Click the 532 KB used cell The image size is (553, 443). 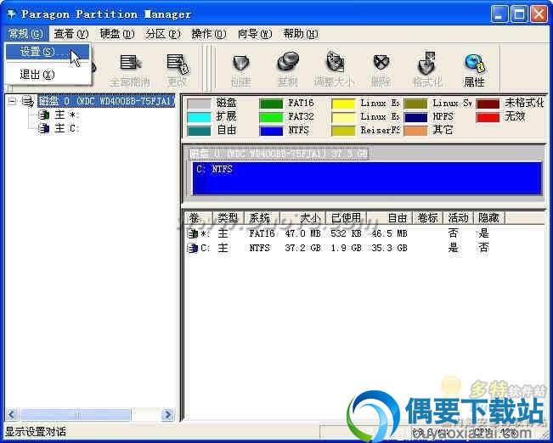pos(346,233)
